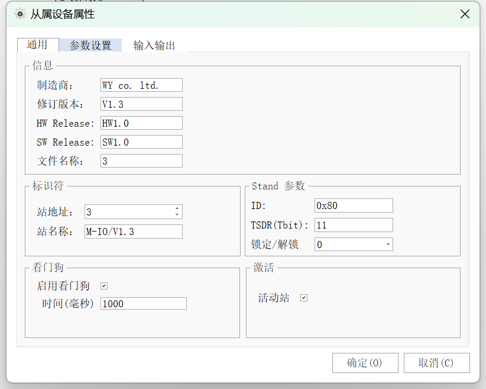
Task: Click the TSDR(Tbit) field showing 11
Action: [x=354, y=225]
